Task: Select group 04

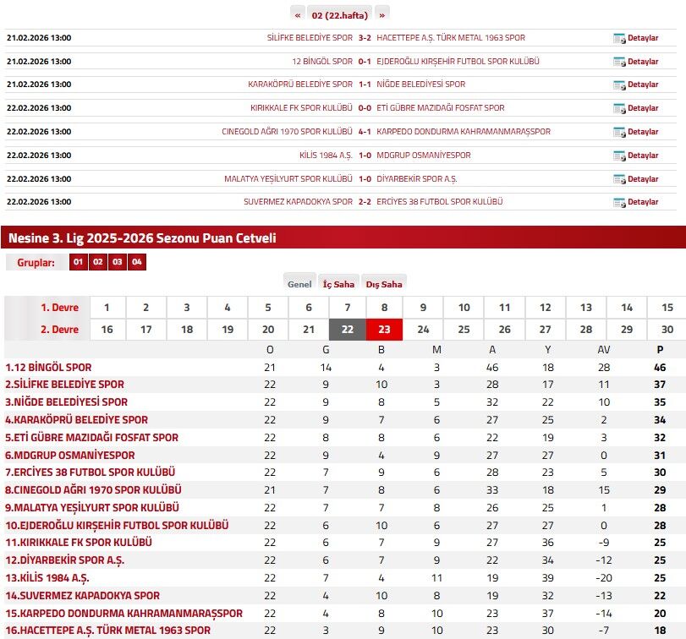Action: pos(137,262)
